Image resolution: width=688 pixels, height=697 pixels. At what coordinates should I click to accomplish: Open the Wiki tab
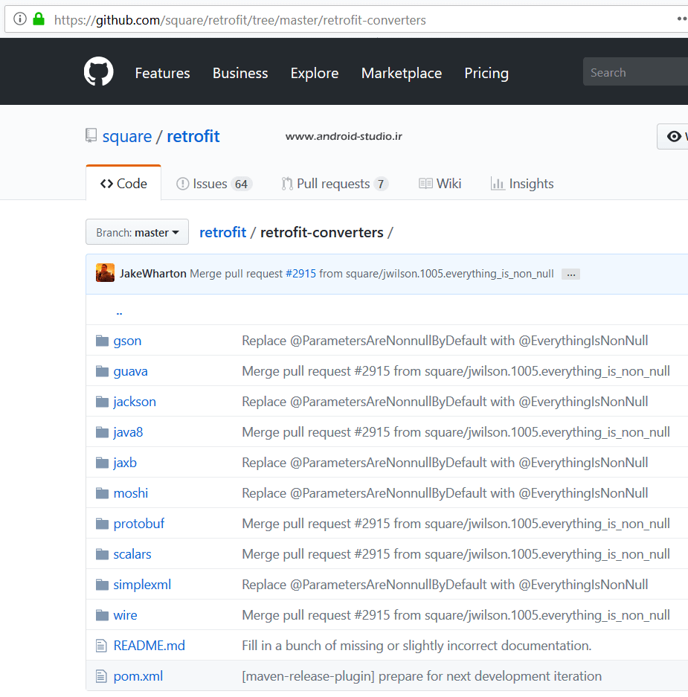coord(440,184)
